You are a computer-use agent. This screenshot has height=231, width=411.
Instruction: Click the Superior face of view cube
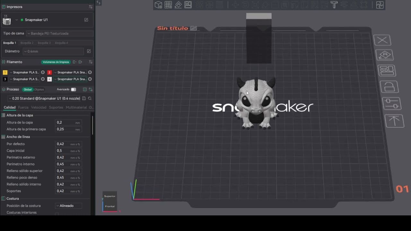tap(110, 196)
